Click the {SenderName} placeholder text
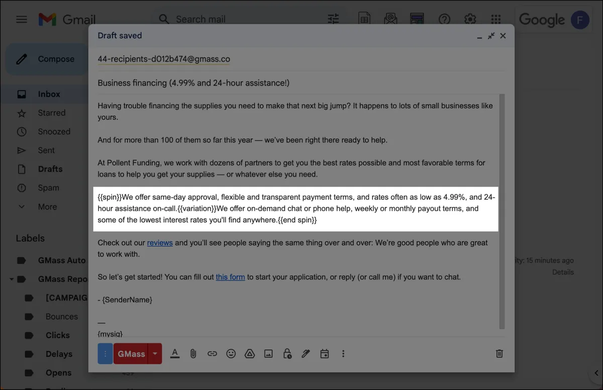The height and width of the screenshot is (390, 603). point(127,299)
